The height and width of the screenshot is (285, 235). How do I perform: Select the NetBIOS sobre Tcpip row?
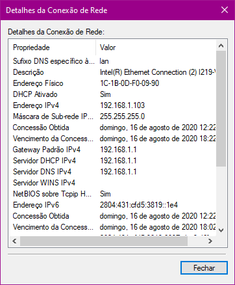coord(112,194)
